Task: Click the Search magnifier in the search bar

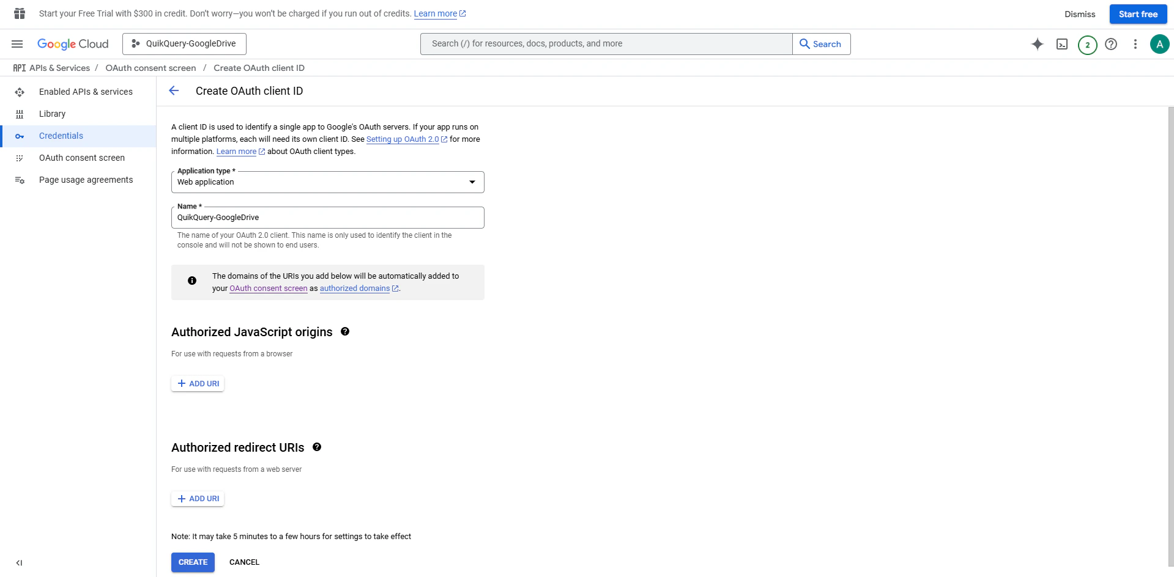Action: 805,43
